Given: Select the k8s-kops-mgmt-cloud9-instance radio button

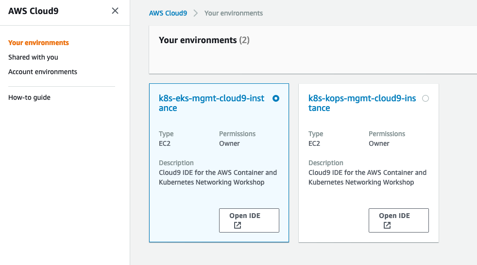Looking at the screenshot, I should [426, 98].
